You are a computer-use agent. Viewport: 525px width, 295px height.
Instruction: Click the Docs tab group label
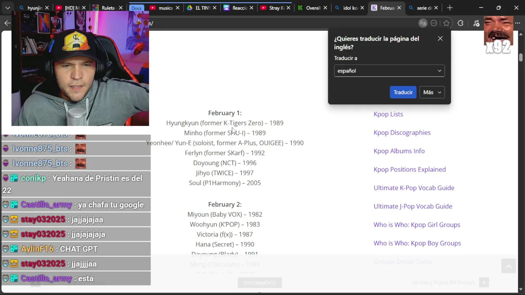[137, 8]
